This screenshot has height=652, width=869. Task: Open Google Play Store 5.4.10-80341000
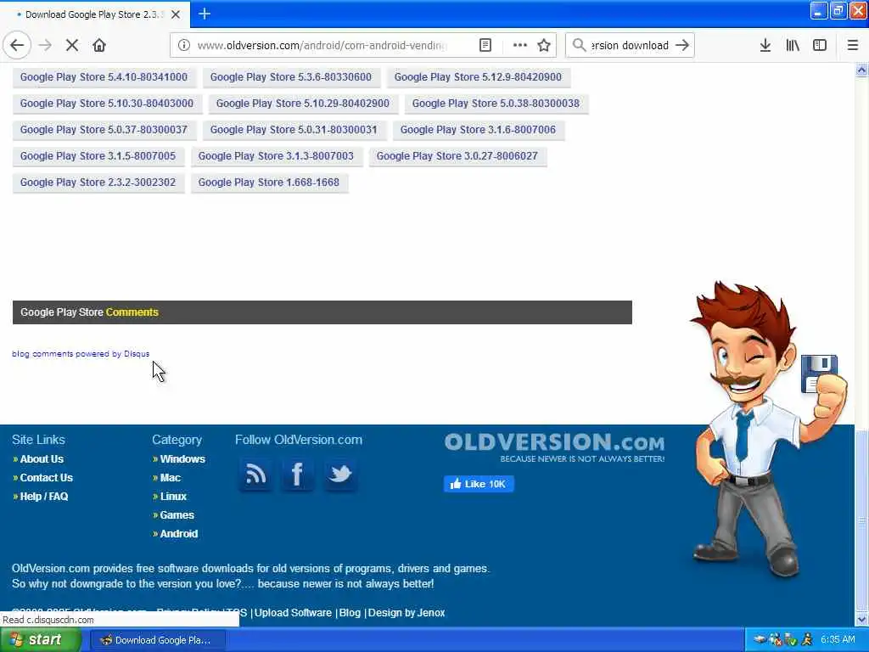104,77
